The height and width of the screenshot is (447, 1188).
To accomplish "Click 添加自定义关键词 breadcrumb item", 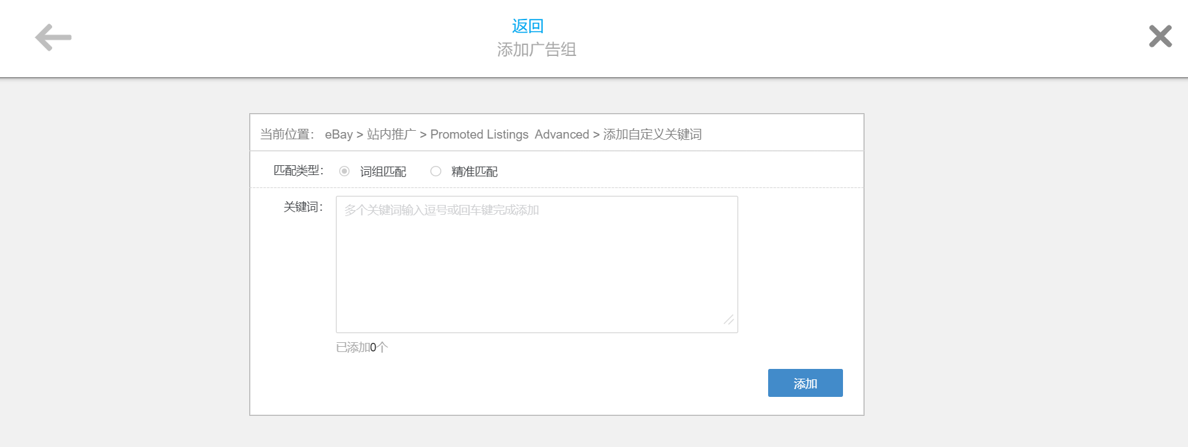I will (x=652, y=135).
